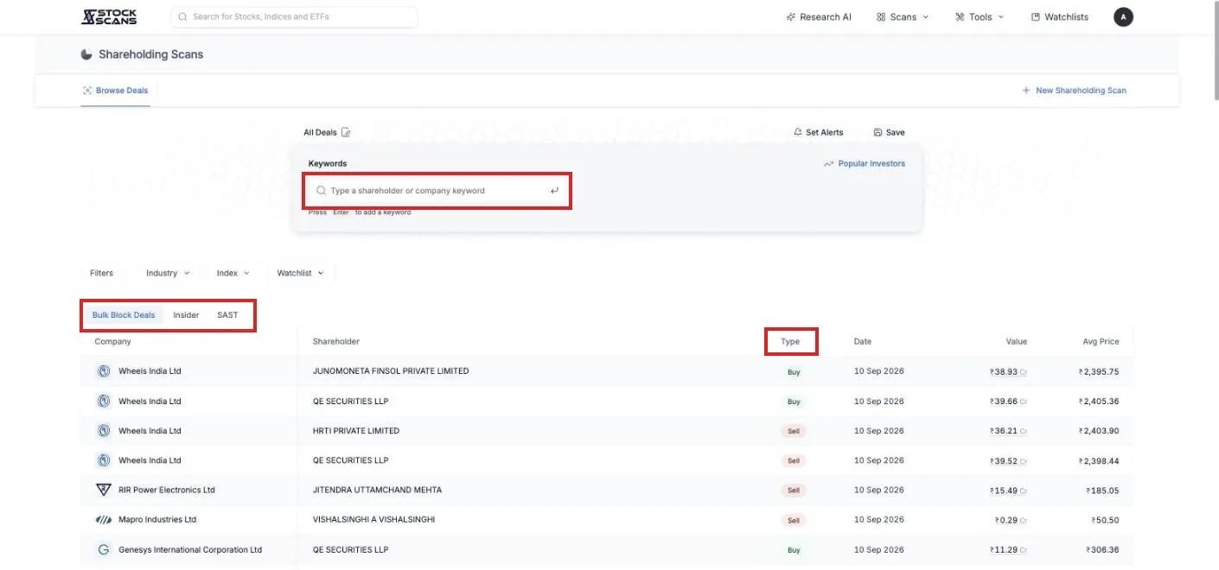Select the Insider tab

click(x=186, y=315)
